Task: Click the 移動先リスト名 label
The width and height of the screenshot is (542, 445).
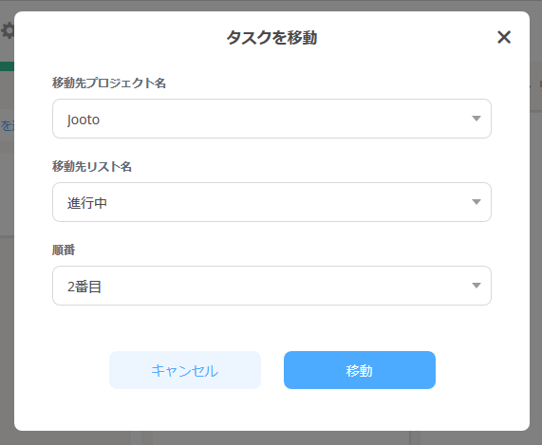Action: tap(92, 167)
